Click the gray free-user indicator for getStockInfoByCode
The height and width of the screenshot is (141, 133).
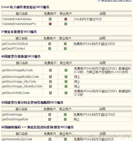(x=50, y=93)
